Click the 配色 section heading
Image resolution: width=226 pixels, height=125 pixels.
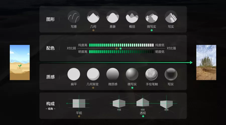click(x=50, y=48)
